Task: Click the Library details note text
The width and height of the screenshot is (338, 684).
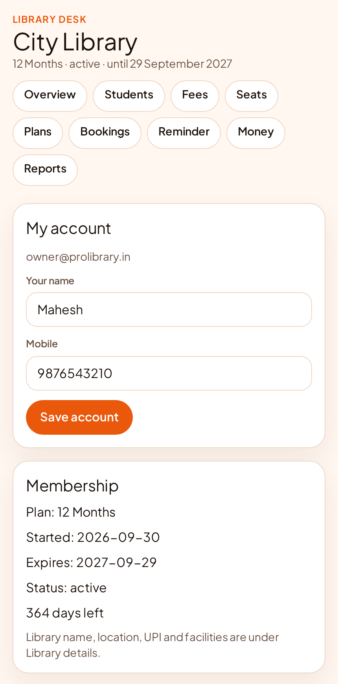Action: [152, 645]
